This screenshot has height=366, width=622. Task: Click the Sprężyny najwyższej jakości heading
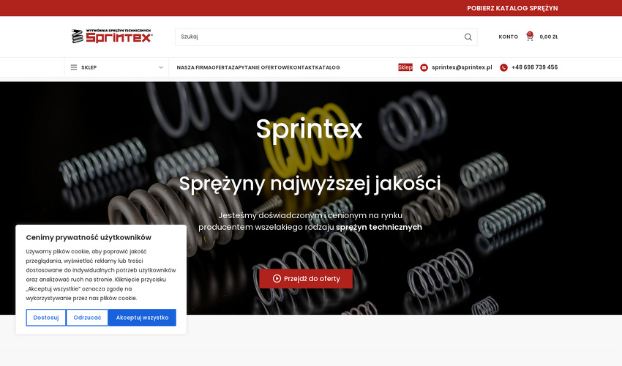310,184
